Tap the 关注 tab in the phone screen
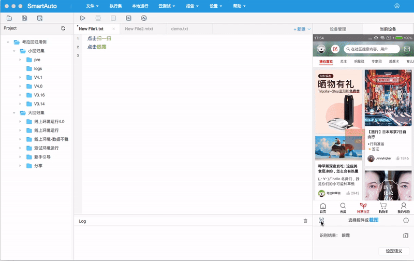The height and width of the screenshot is (261, 414). pyautogui.click(x=343, y=61)
